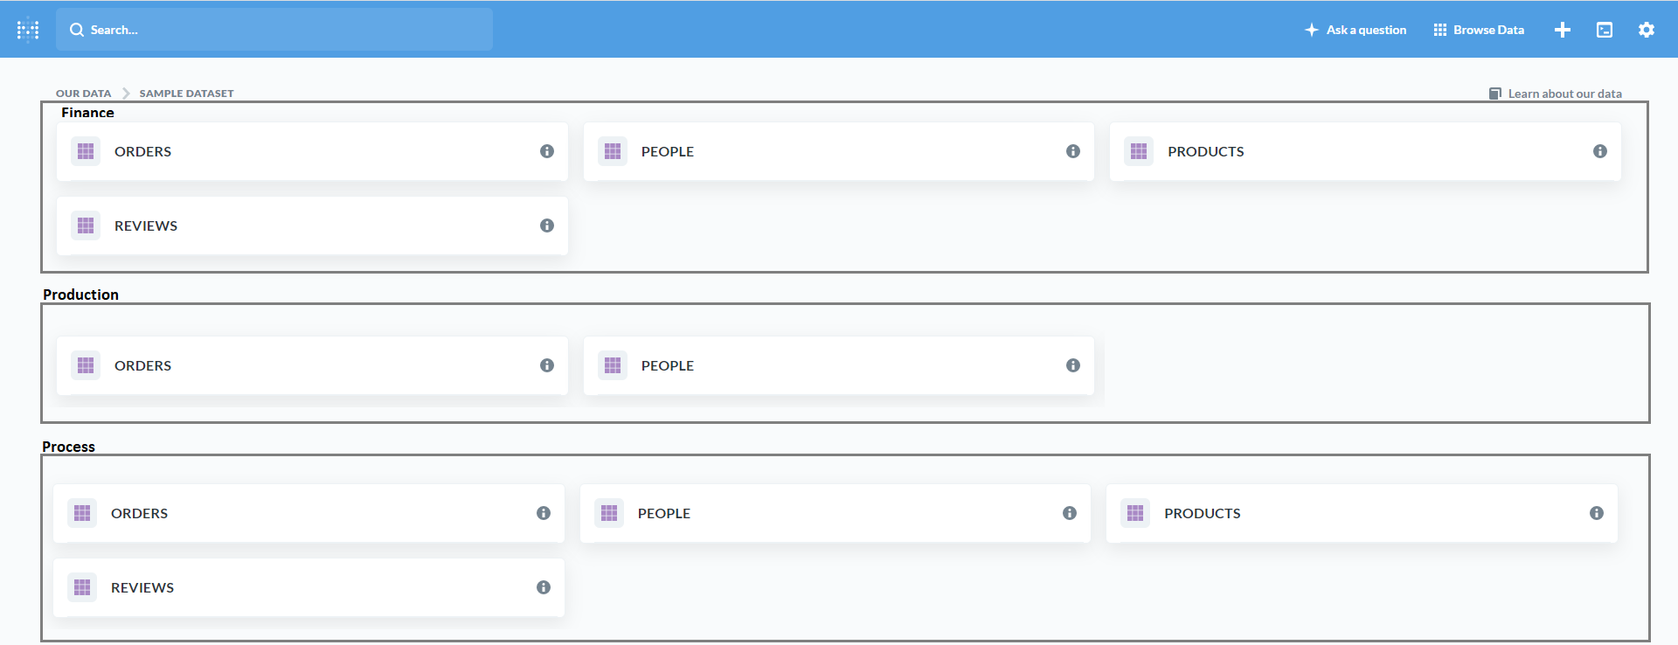
Task: Show info for the Finance PRODUCTS table
Action: point(1599,150)
